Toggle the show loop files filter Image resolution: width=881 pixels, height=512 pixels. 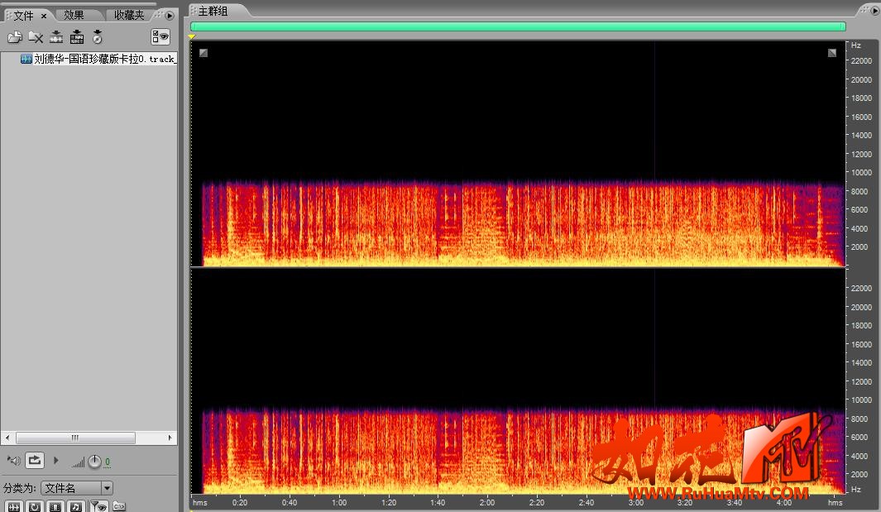coord(34,506)
